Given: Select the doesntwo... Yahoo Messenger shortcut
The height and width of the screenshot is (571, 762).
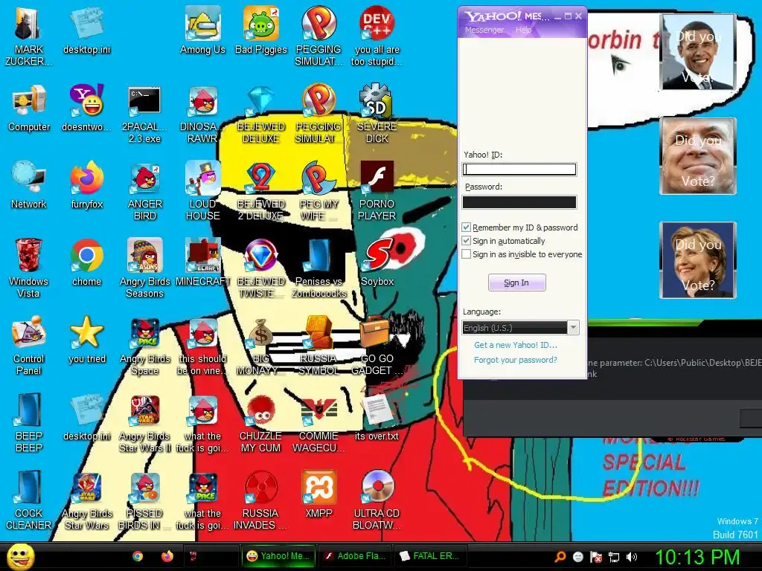Looking at the screenshot, I should point(86,108).
